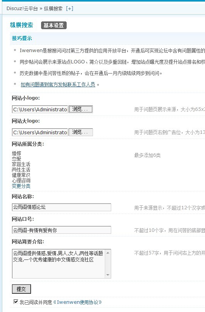Viewport: 205px width, 312px height.
Task: Click 浏览 button for 网站小logo
Action: tap(81, 109)
